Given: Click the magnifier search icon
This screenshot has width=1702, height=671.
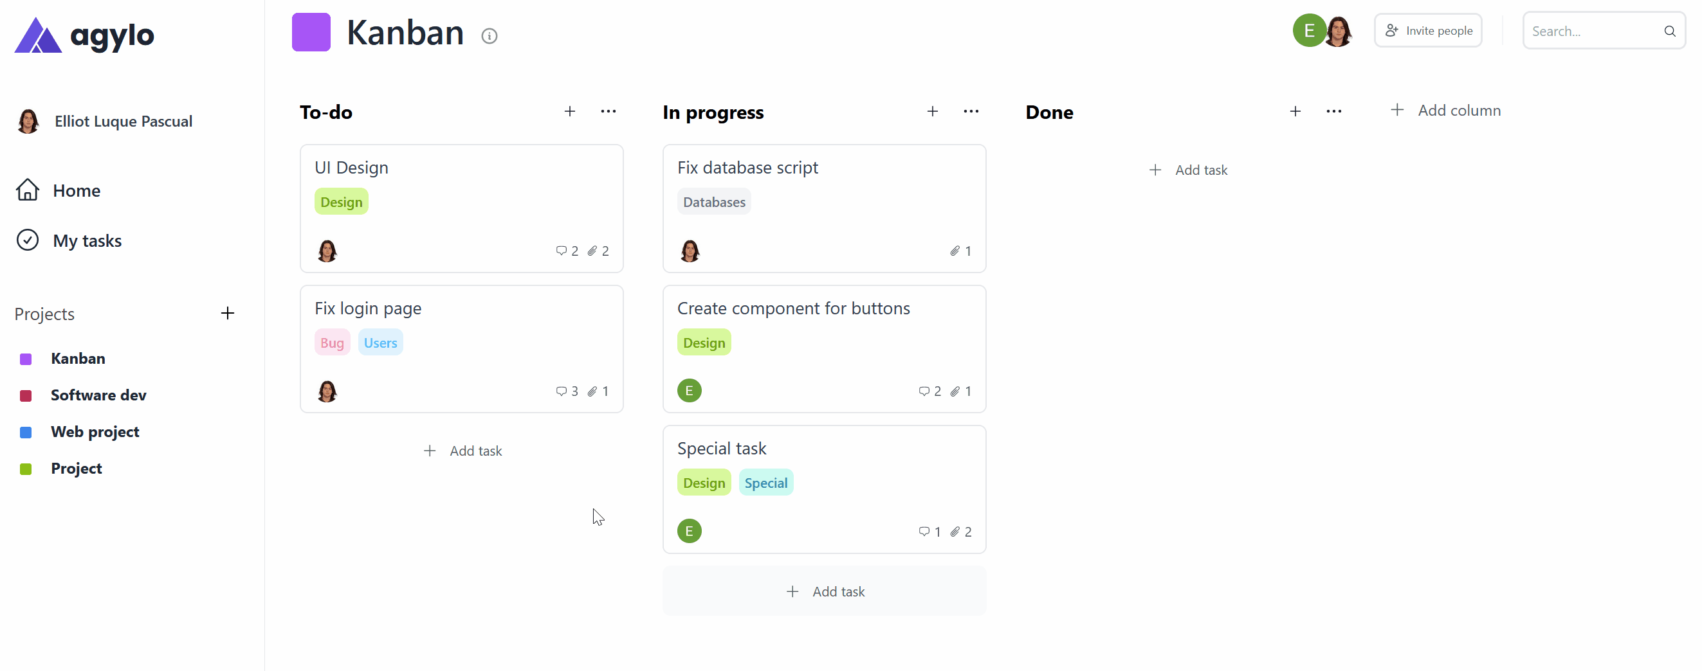Looking at the screenshot, I should point(1669,31).
